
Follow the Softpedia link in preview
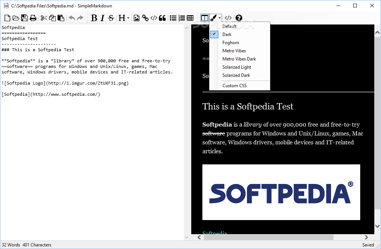215,233
